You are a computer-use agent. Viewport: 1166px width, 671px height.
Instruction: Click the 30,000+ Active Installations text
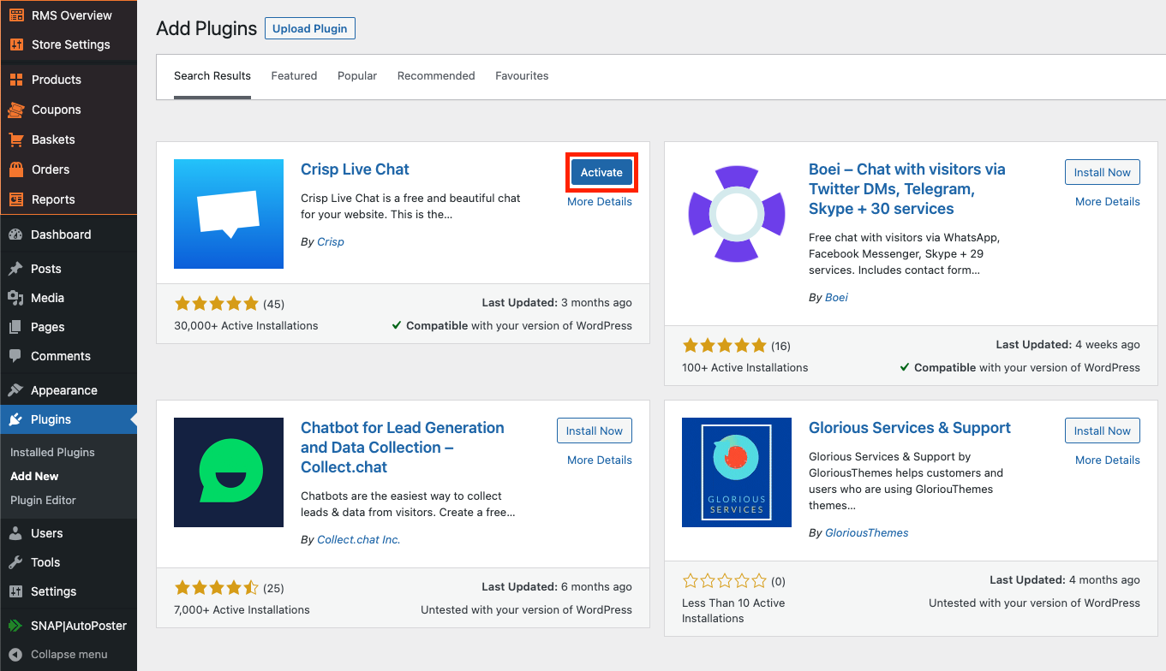click(x=246, y=326)
